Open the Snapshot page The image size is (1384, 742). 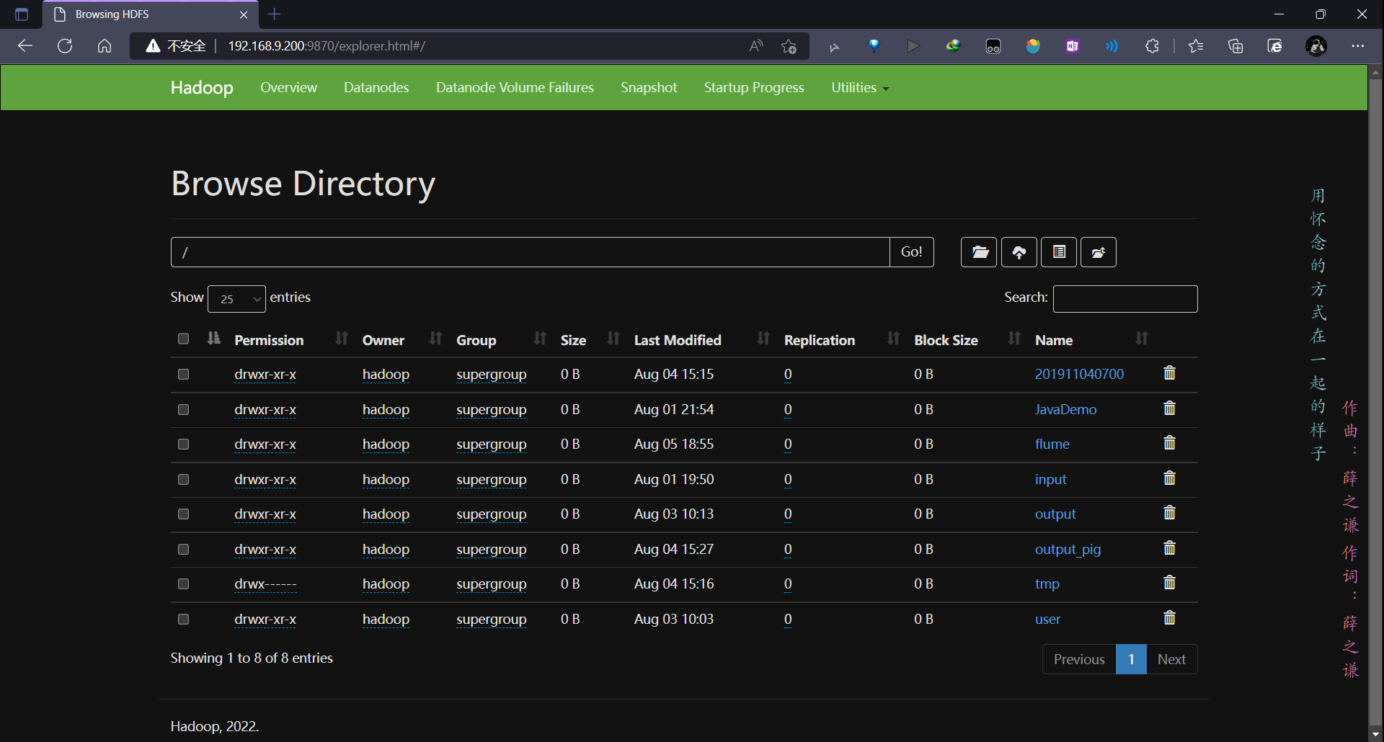tap(649, 87)
